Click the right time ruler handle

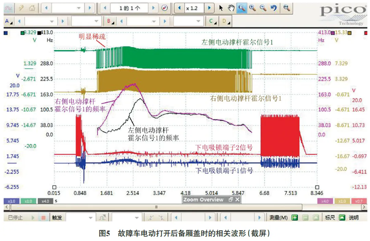tap(317, 187)
